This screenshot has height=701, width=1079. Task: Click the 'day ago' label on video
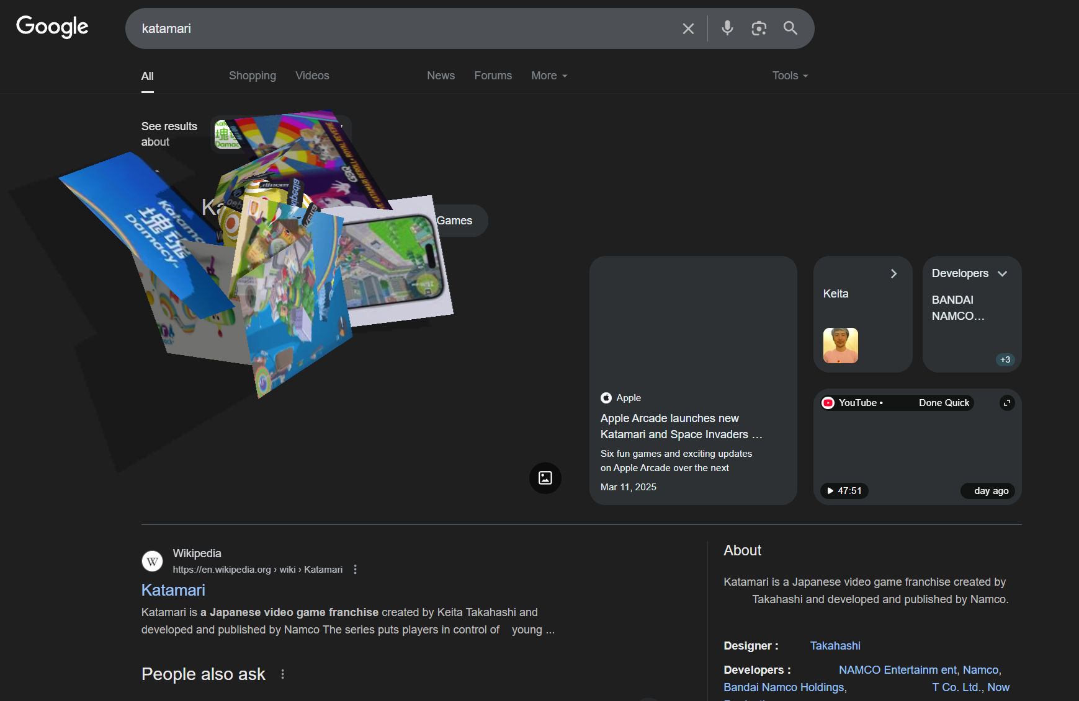coord(992,491)
